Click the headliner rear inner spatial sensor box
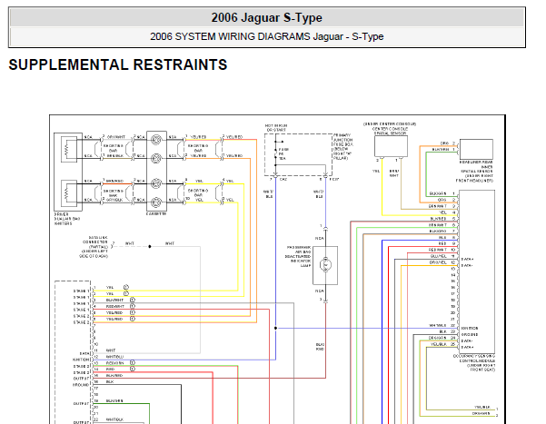Viewport: 546px width, 424px height. (476, 149)
